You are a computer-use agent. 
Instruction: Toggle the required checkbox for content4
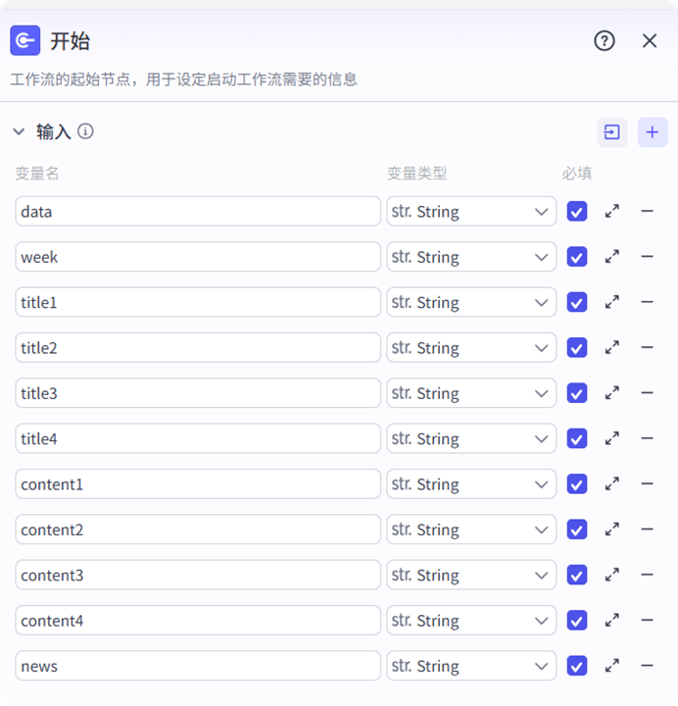[x=577, y=621]
